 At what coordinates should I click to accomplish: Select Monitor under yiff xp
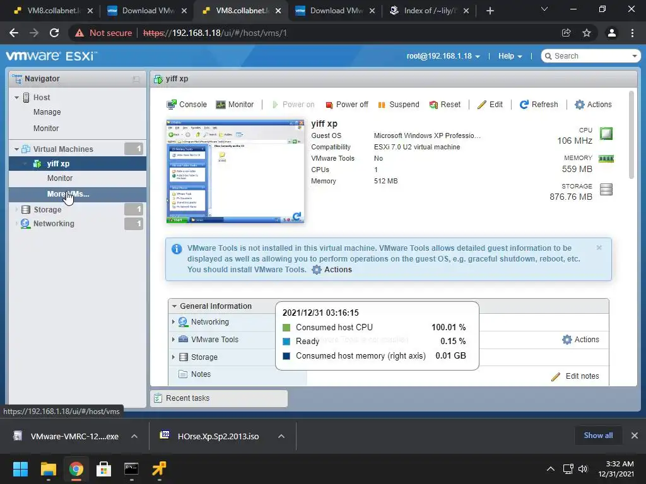pos(60,178)
